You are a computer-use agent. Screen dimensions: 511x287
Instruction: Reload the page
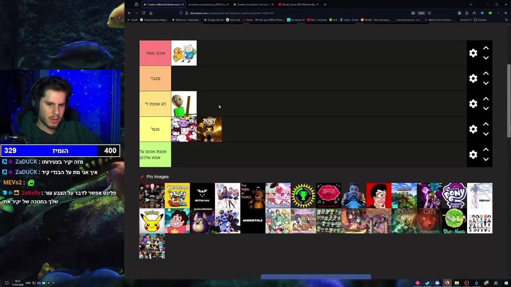tap(144, 13)
